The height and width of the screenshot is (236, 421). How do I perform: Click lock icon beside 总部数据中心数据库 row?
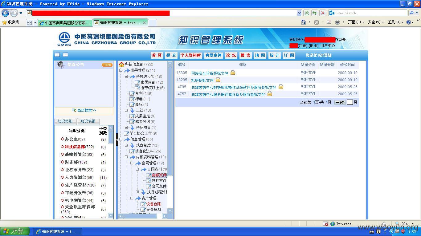[281, 87]
